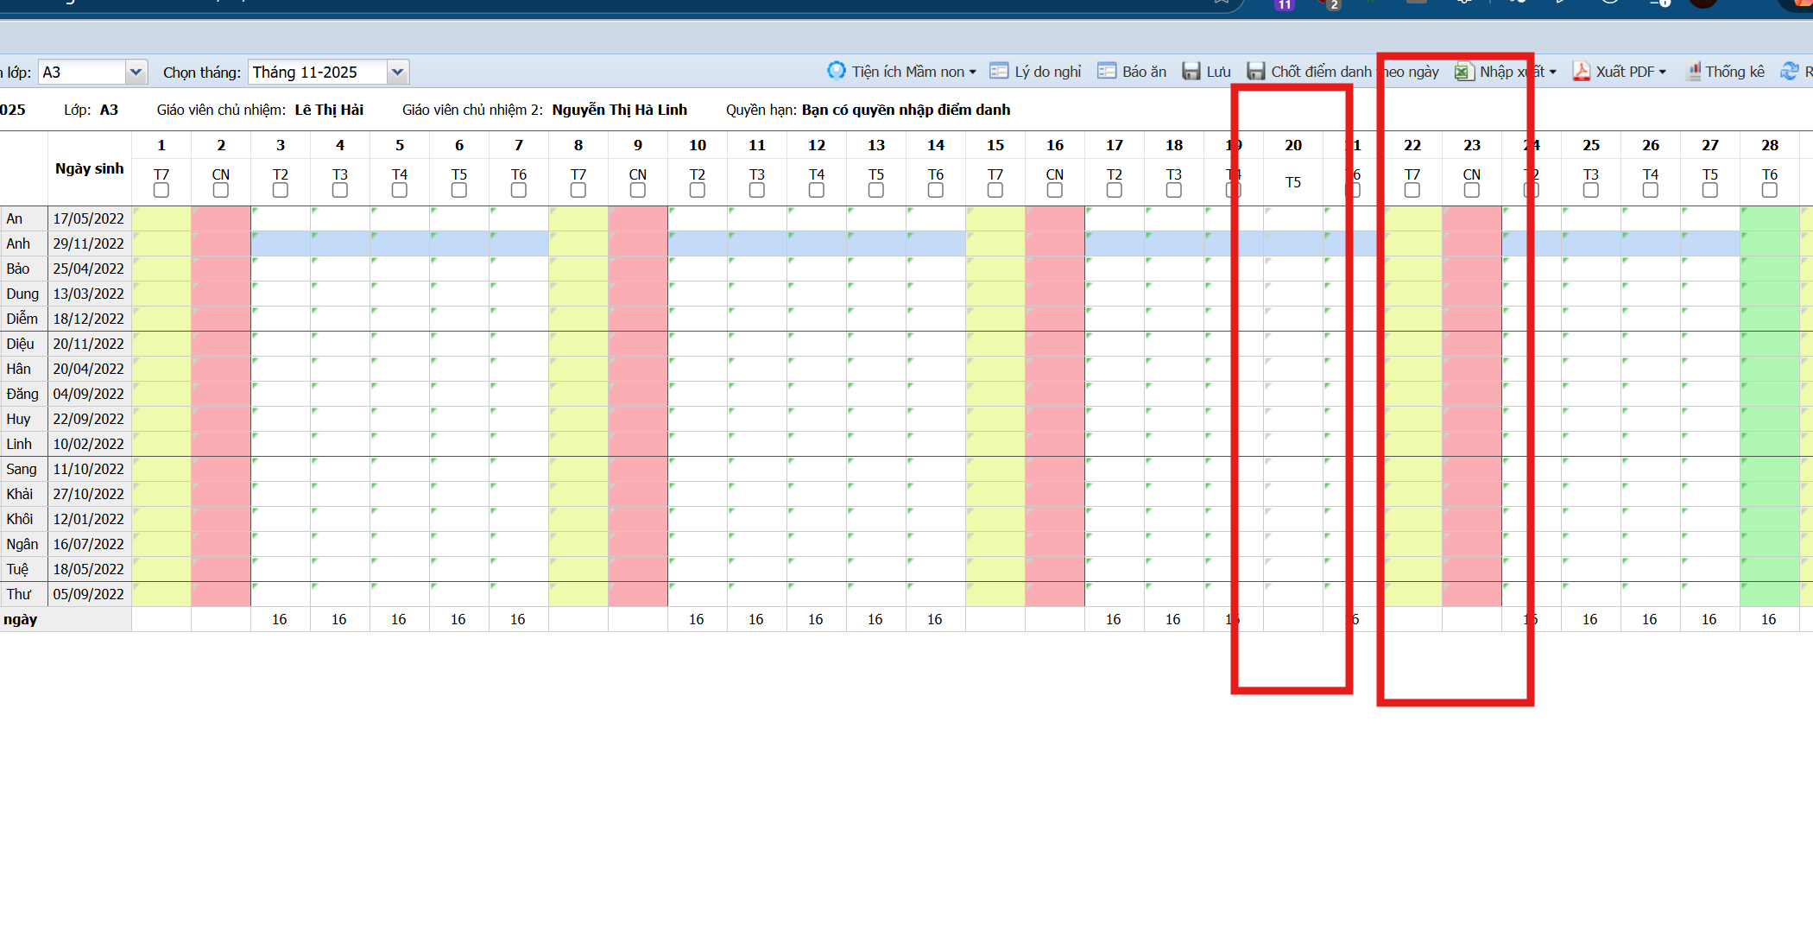Image resolution: width=1813 pixels, height=936 pixels.
Task: Tick the checkbox for day 17 (T2)
Action: 1115,190
